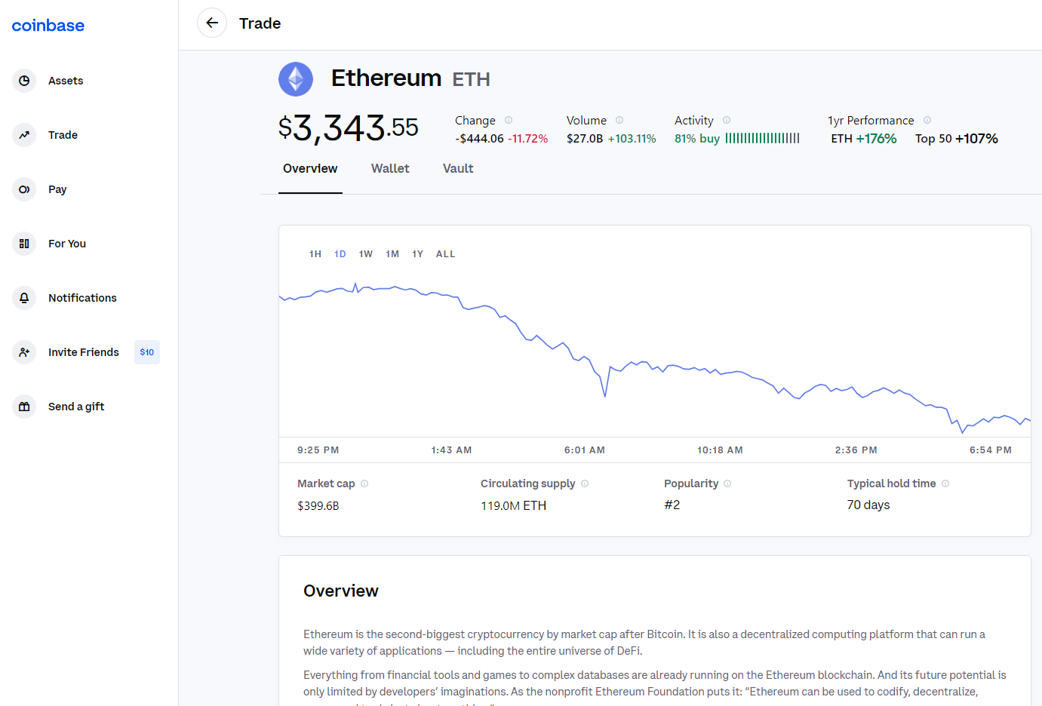Switch to the Vault tab

coord(458,169)
